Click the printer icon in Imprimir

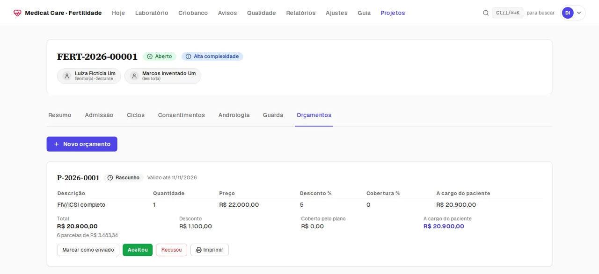pyautogui.click(x=198, y=250)
